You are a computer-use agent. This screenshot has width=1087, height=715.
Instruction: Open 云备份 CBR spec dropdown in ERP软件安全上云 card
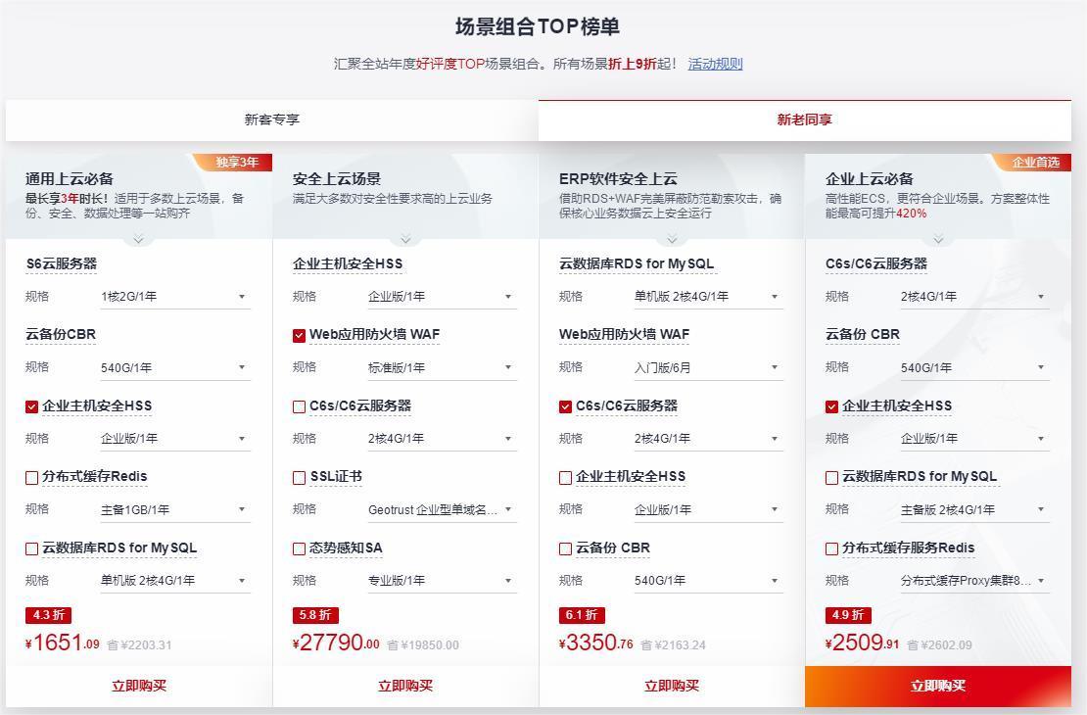[x=708, y=581]
